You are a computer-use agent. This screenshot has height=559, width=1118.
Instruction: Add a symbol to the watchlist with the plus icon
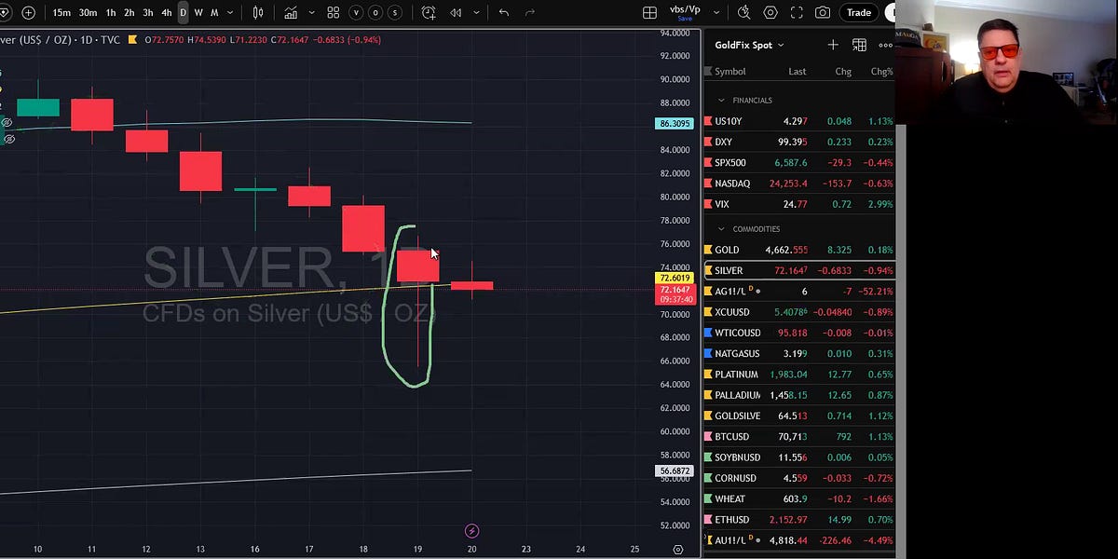click(833, 45)
